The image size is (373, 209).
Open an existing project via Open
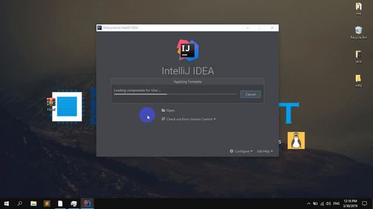[168, 110]
